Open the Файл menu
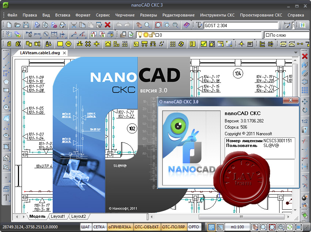This screenshot has width=311, height=232. tap(12, 15)
